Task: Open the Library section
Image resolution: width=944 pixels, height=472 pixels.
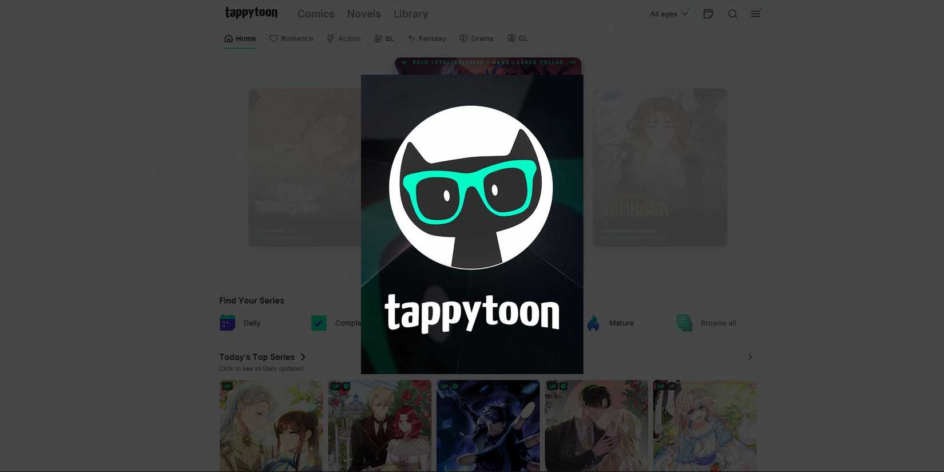Action: tap(411, 14)
